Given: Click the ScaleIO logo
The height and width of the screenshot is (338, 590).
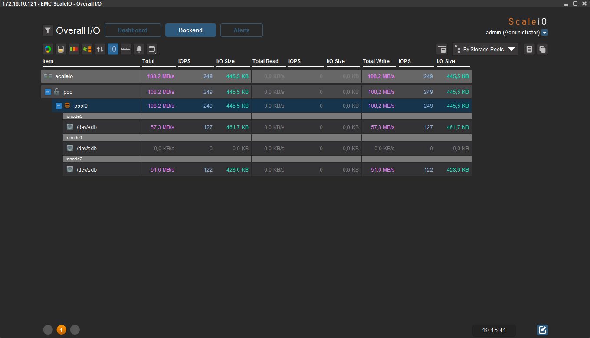Looking at the screenshot, I should (528, 22).
